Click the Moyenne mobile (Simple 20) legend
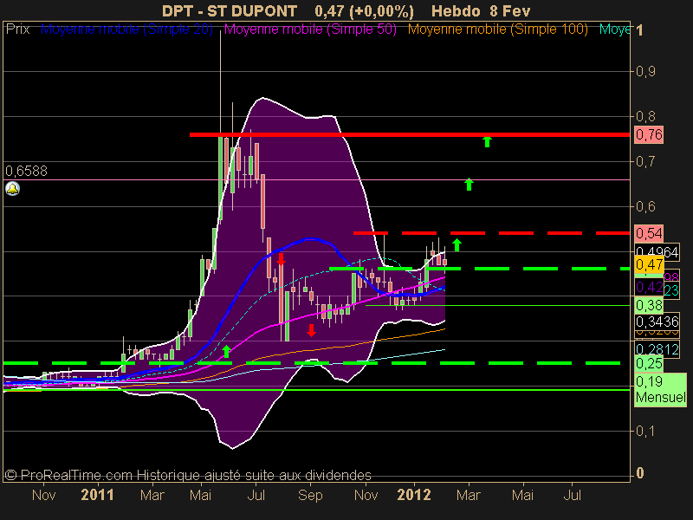The width and height of the screenshot is (693, 520). tap(126, 29)
